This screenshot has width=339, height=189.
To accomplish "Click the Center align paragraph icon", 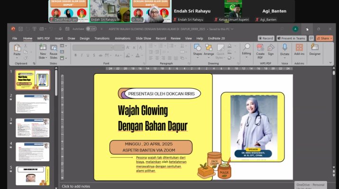I will 157,58.
